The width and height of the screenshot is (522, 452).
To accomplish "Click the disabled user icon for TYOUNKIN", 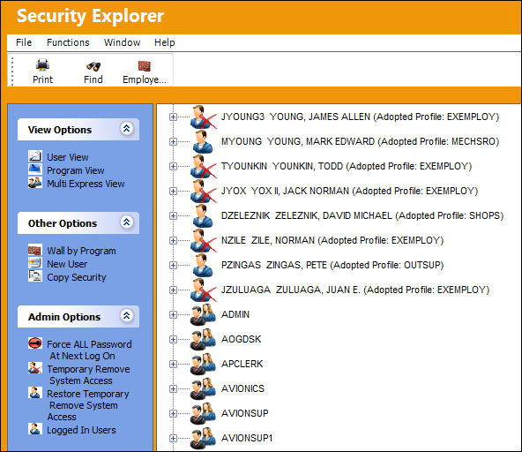I will [x=203, y=166].
